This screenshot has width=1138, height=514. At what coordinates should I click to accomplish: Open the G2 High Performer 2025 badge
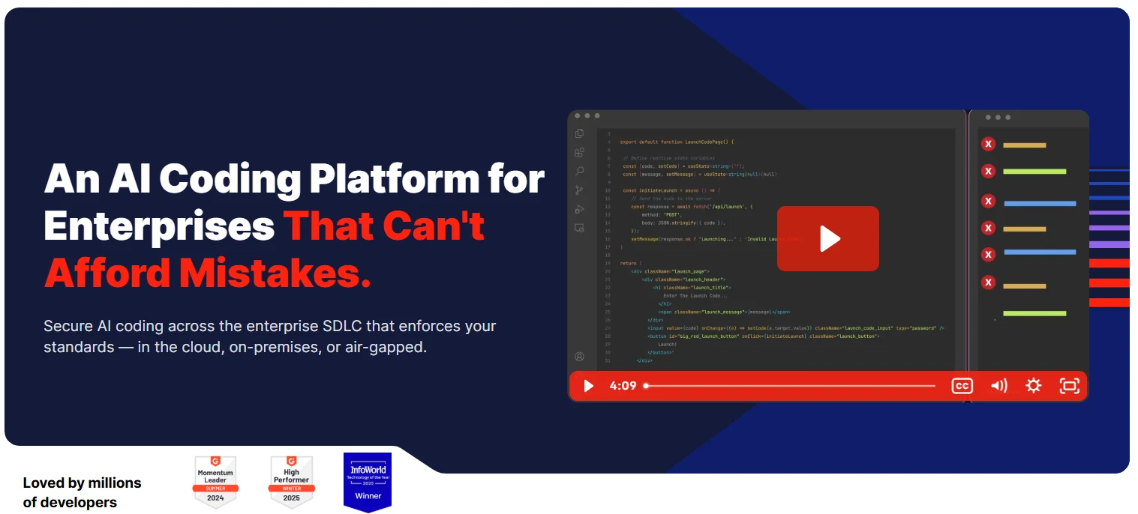(x=291, y=482)
